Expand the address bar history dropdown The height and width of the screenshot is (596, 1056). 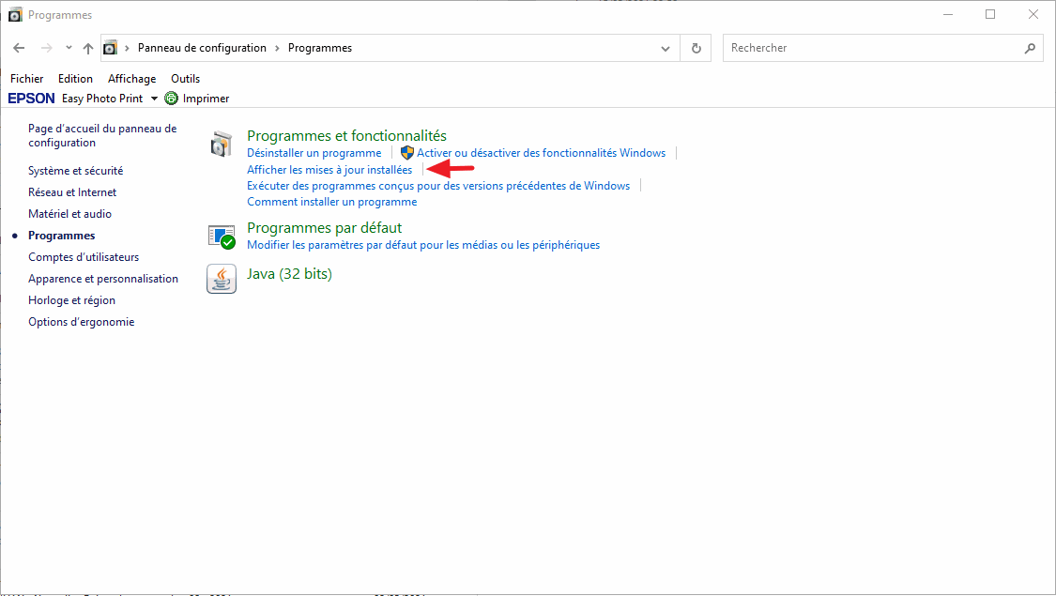point(666,49)
